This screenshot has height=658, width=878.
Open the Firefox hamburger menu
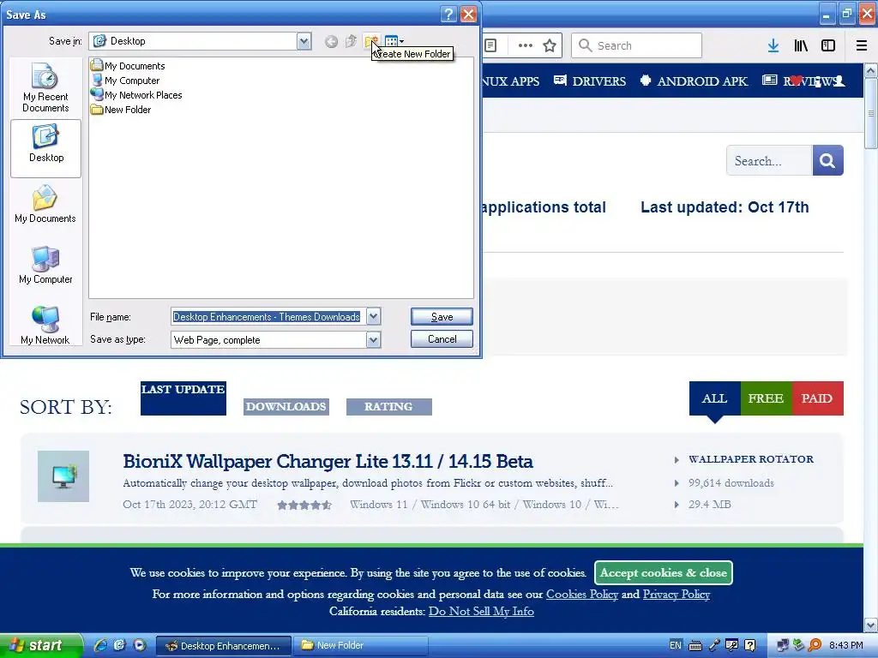coord(862,45)
